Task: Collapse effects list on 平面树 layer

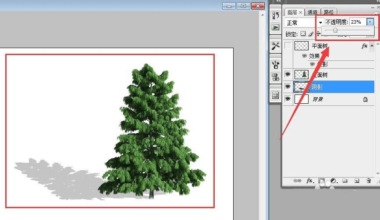Action: [x=372, y=45]
